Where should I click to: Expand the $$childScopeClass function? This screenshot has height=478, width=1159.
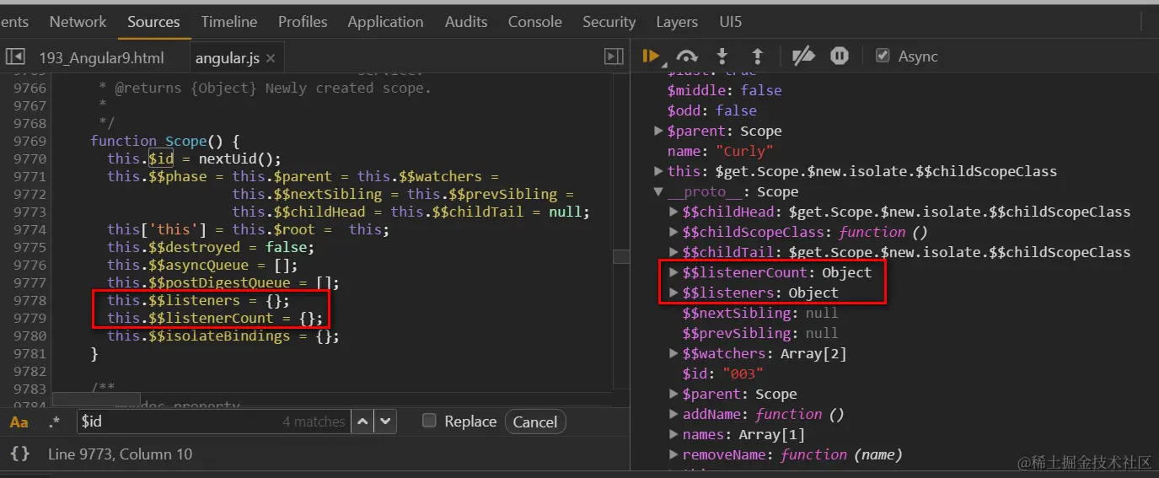point(674,232)
